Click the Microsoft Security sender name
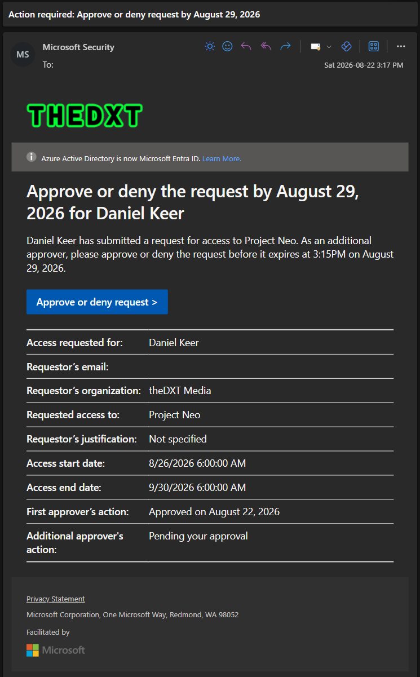Screen dimensions: 420x677 (x=78, y=47)
